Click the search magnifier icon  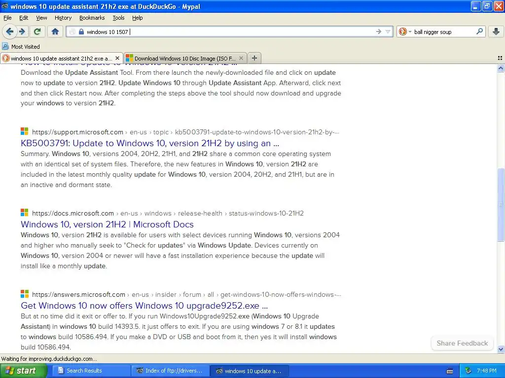pos(479,31)
